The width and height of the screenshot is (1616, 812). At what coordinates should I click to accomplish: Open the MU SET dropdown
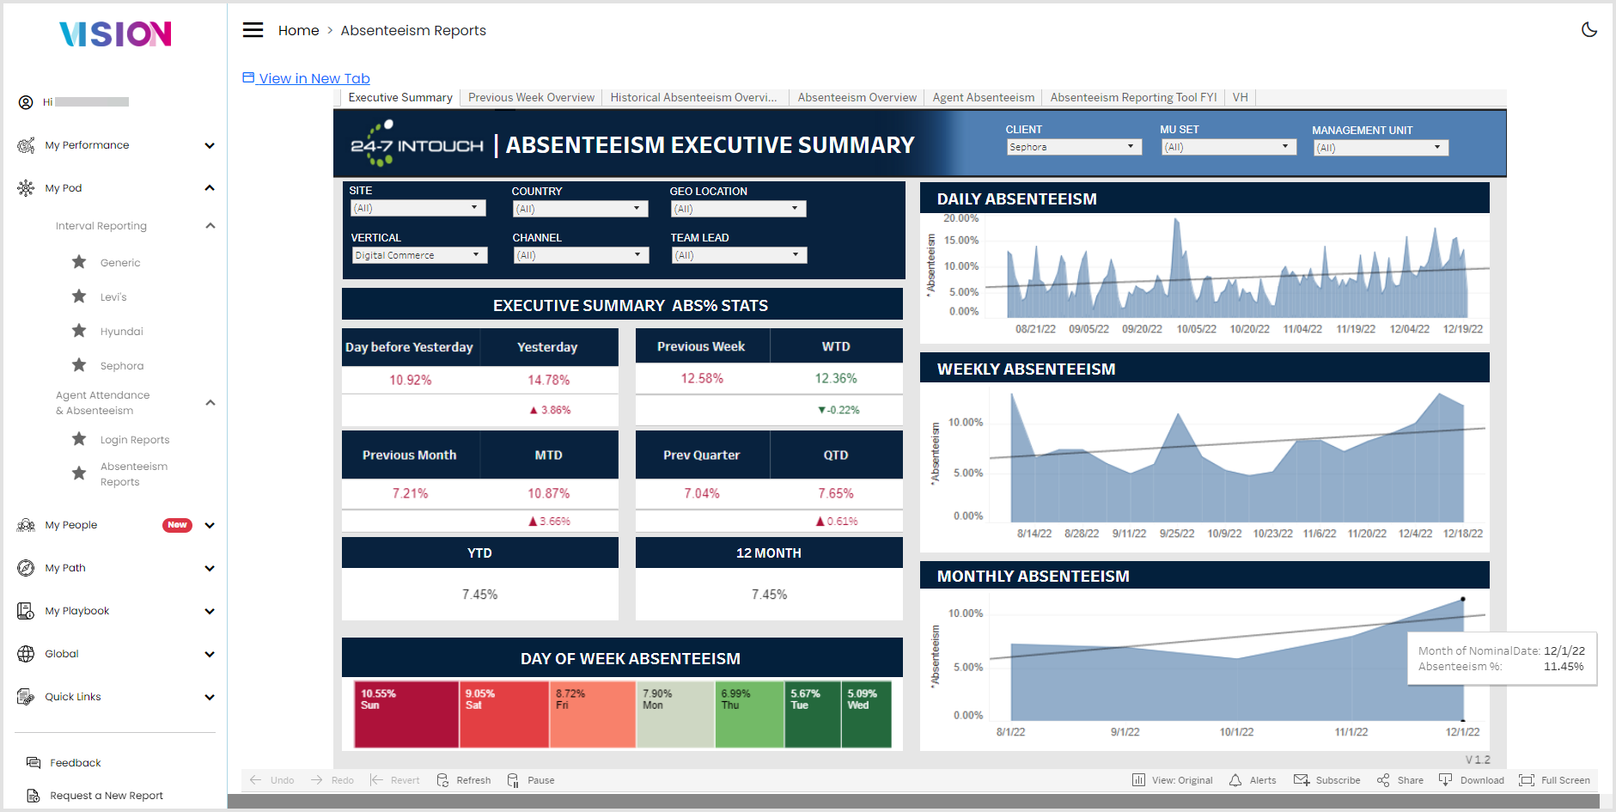point(1228,147)
